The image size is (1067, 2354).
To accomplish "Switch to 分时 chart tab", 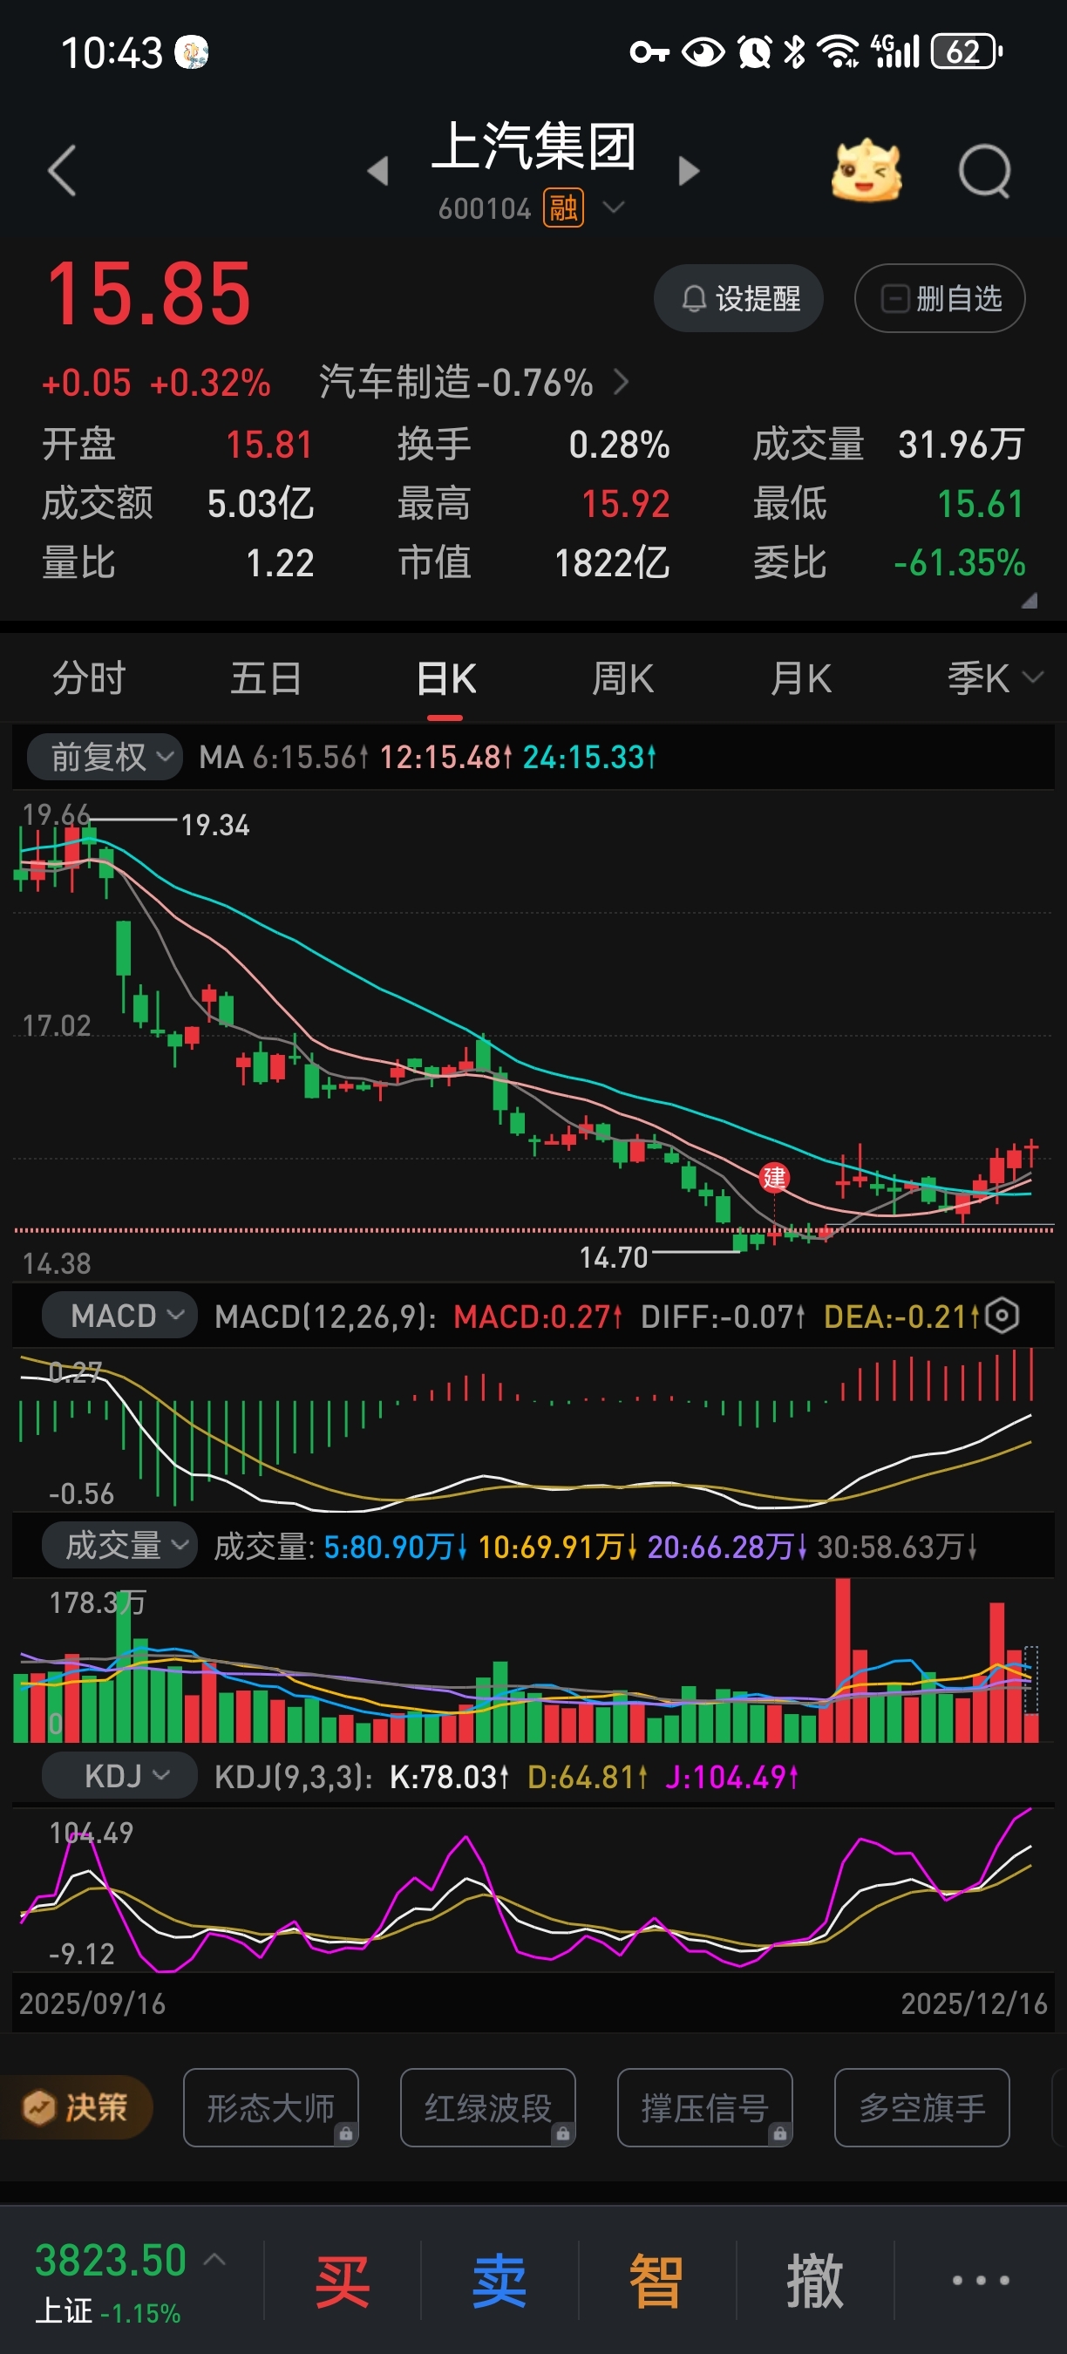I will point(89,678).
